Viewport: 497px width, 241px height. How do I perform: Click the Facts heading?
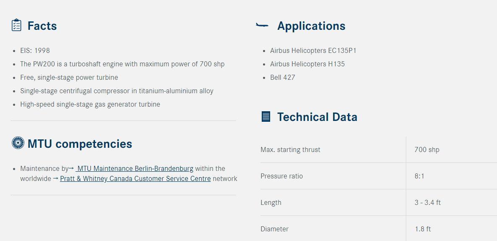click(42, 26)
